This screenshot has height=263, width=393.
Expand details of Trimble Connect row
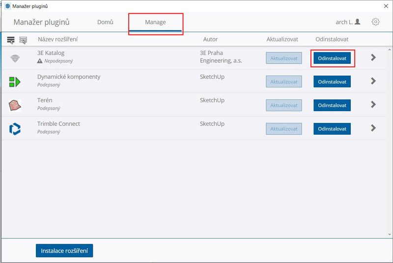pyautogui.click(x=373, y=128)
